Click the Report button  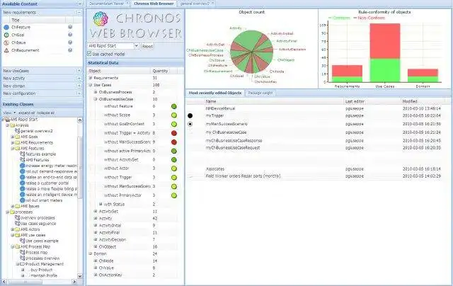click(147, 46)
